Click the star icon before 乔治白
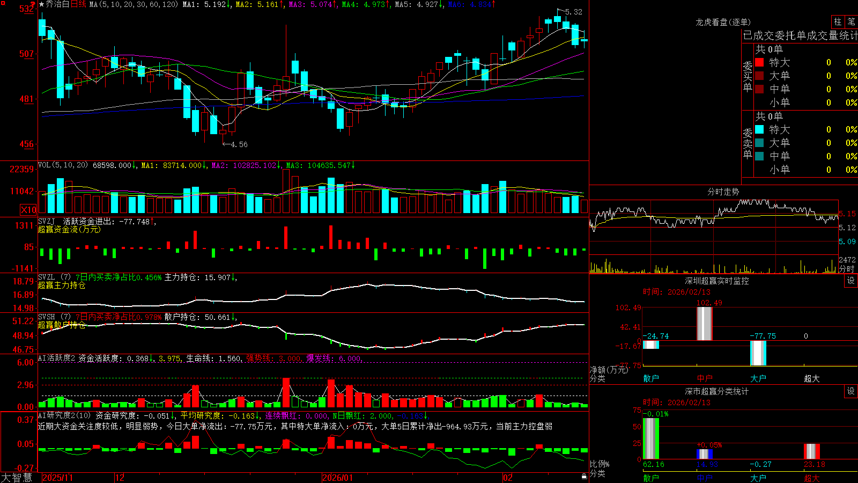Viewport: 858px width, 483px height. pos(41,4)
